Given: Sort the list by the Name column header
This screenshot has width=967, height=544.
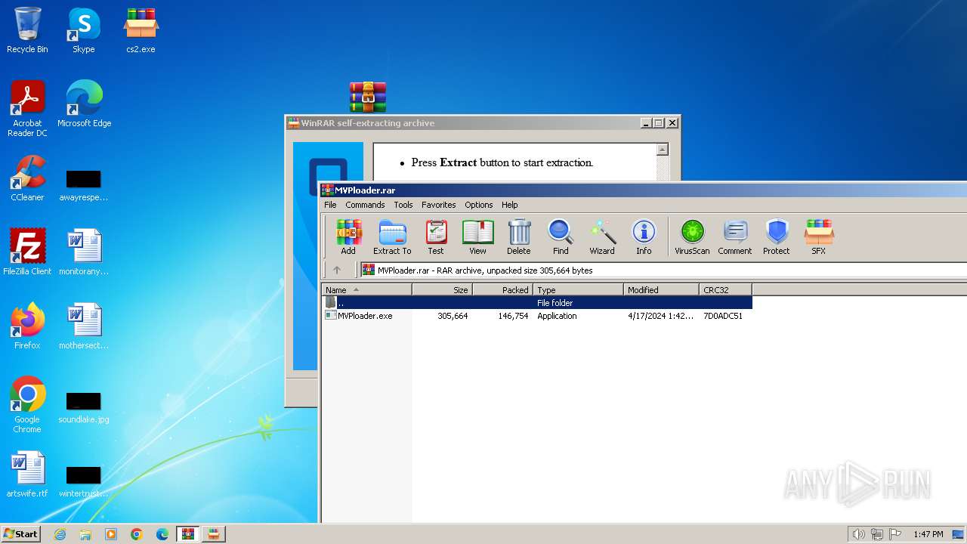Looking at the screenshot, I should coord(366,289).
